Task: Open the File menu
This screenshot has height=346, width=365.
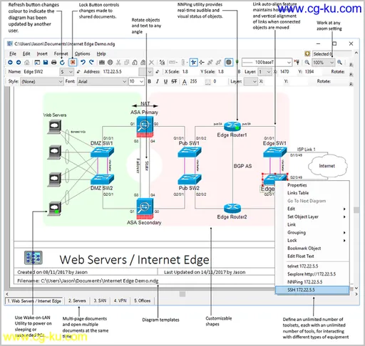Action: (13, 53)
